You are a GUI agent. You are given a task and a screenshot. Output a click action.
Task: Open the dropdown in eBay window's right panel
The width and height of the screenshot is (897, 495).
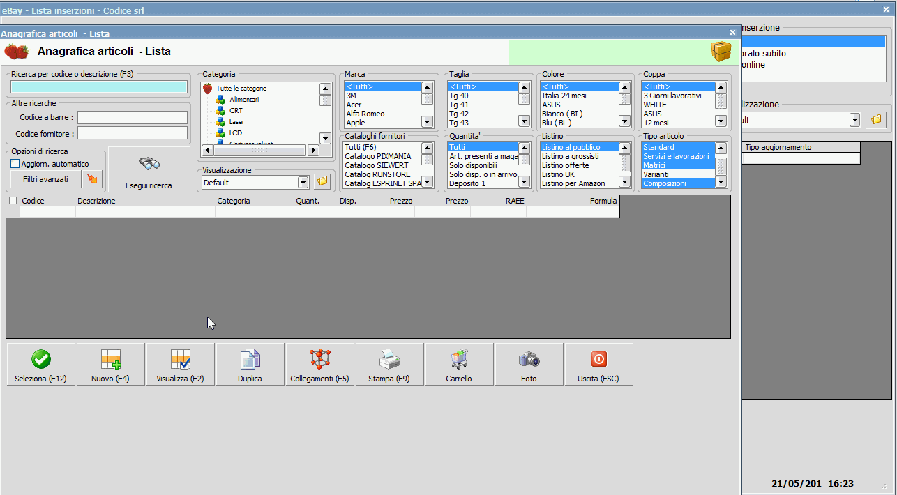(854, 120)
